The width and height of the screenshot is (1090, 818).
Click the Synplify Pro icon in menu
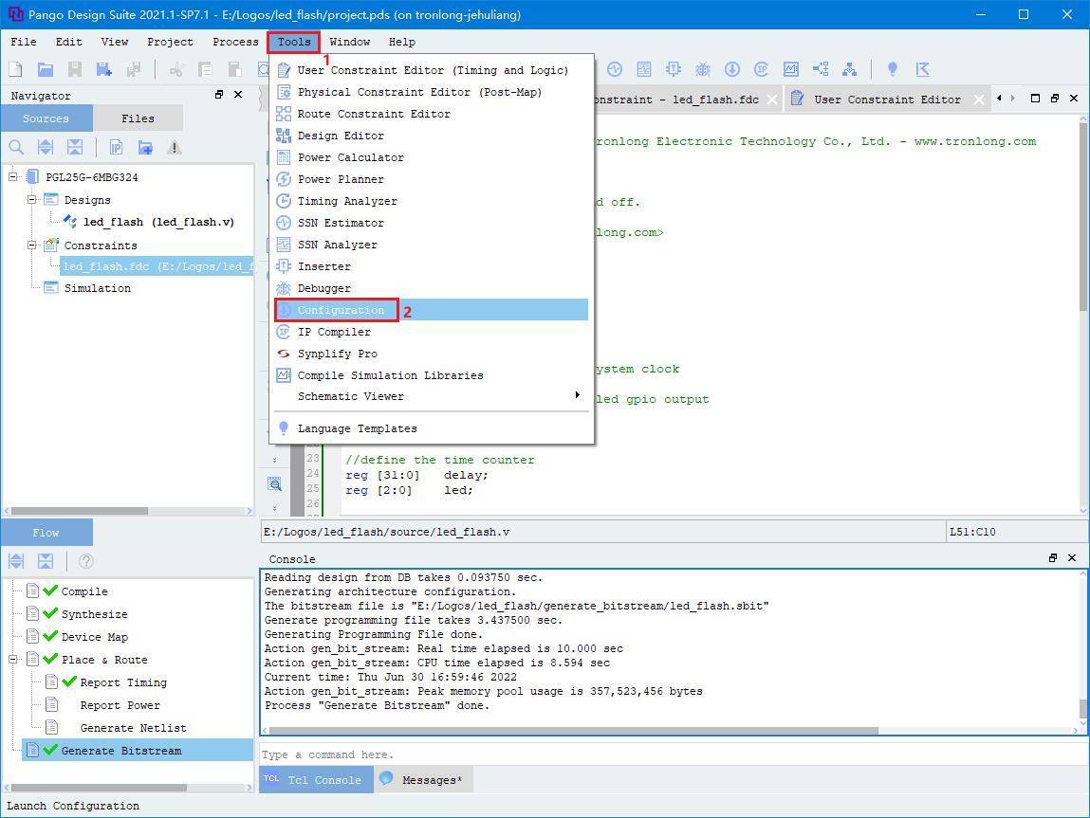[283, 354]
